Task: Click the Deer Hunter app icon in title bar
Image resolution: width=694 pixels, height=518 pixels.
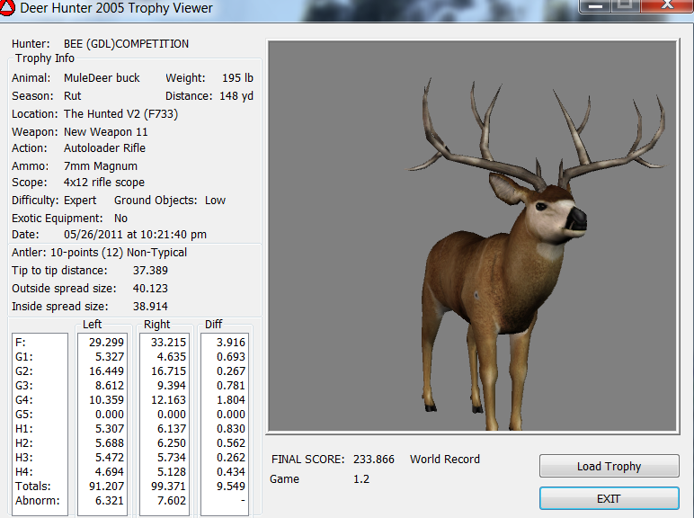Action: click(8, 8)
